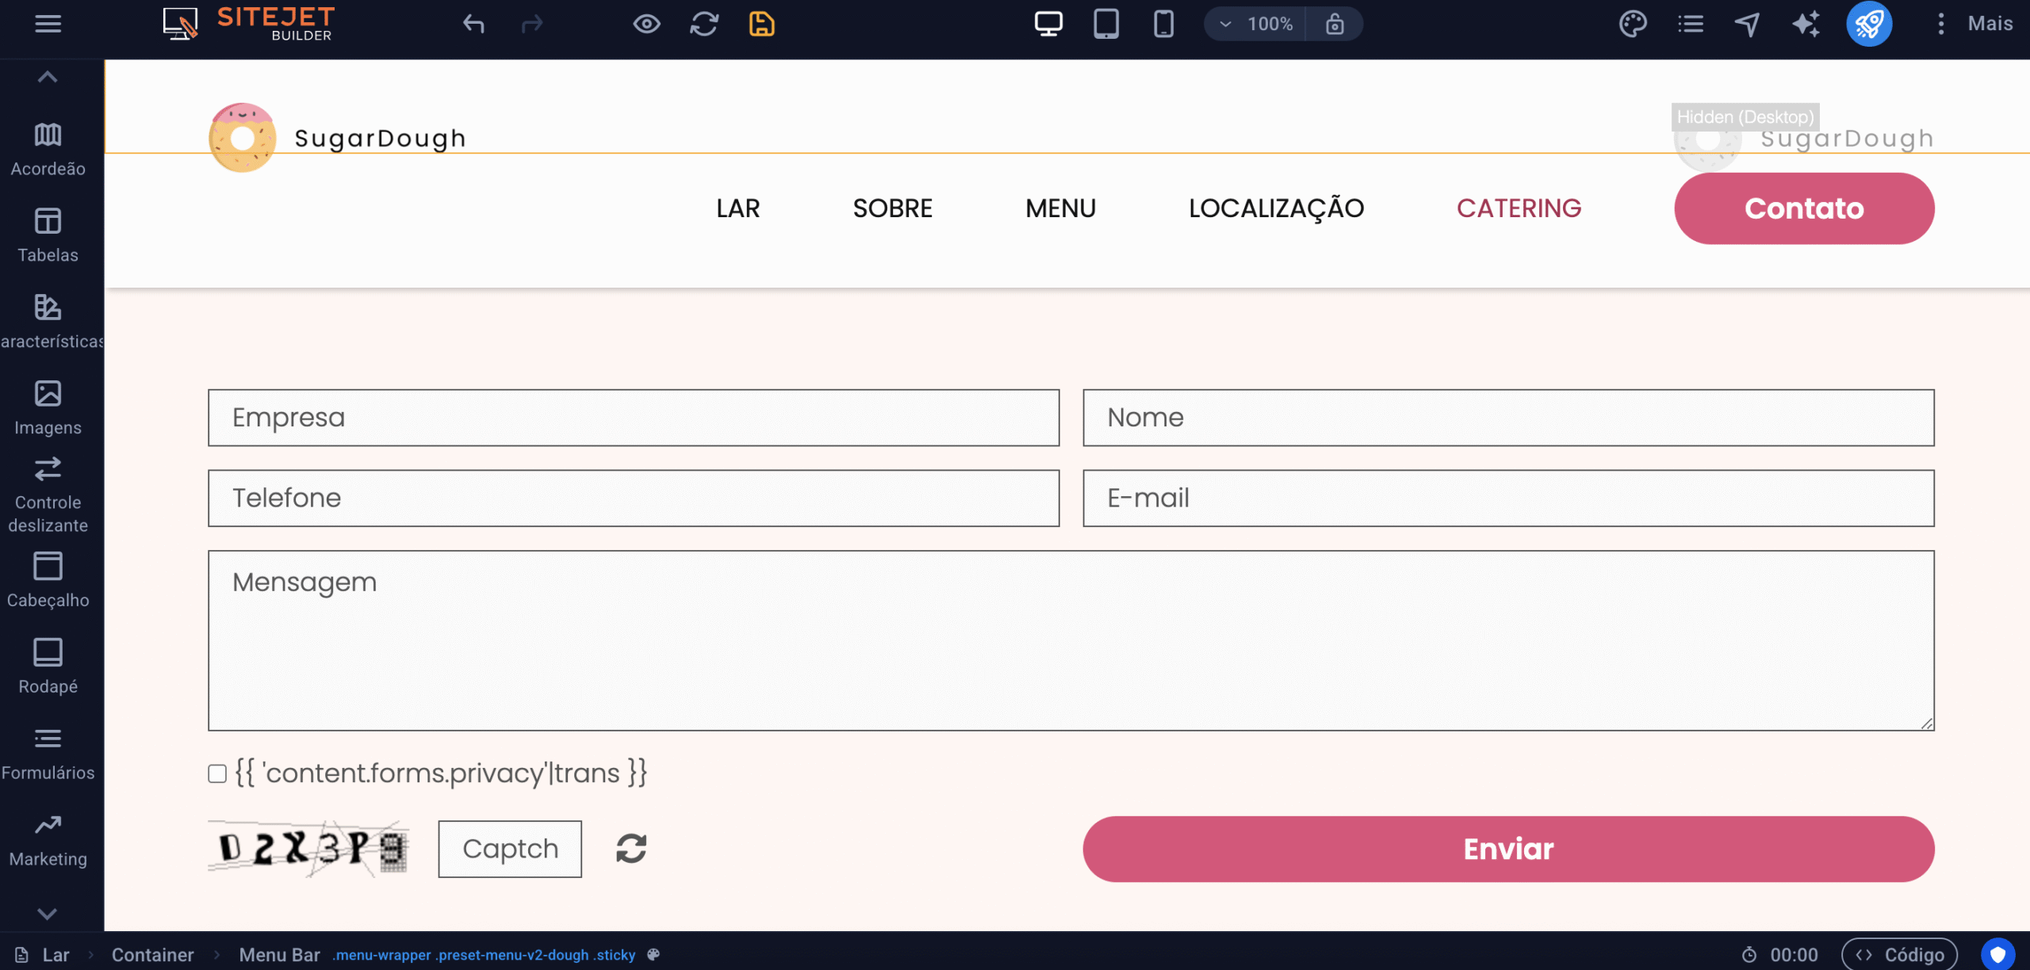Open MENU navigation item
The height and width of the screenshot is (970, 2030).
pyautogui.click(x=1060, y=208)
